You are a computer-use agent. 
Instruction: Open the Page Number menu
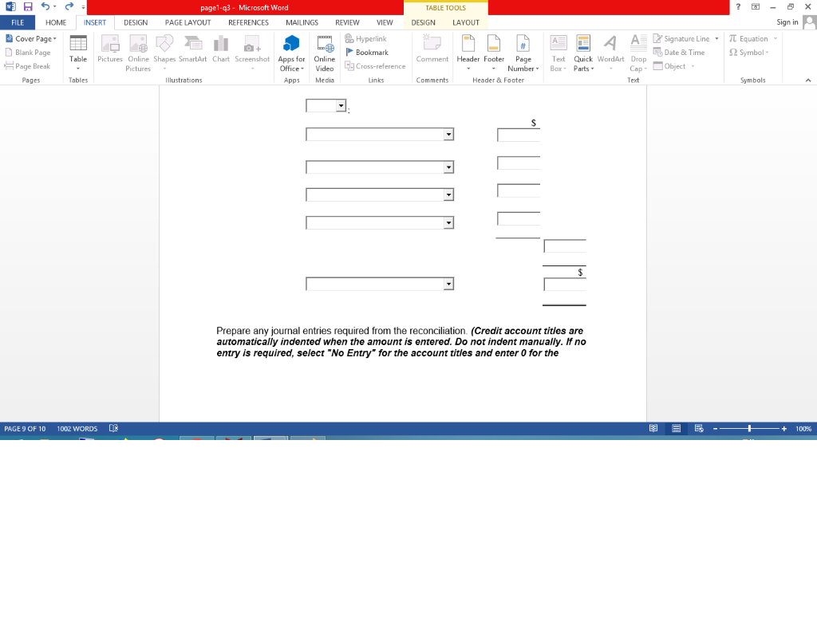point(523,53)
